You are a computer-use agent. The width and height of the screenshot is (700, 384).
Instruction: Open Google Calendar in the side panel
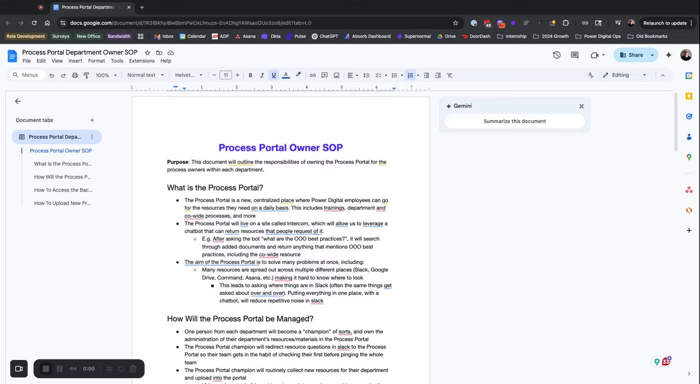[689, 76]
